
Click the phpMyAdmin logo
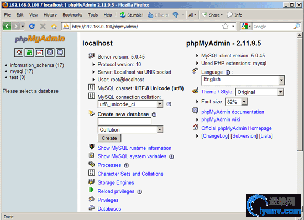(40, 39)
